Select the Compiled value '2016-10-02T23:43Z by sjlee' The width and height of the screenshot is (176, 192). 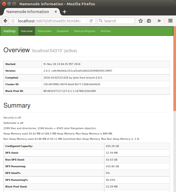point(73,78)
